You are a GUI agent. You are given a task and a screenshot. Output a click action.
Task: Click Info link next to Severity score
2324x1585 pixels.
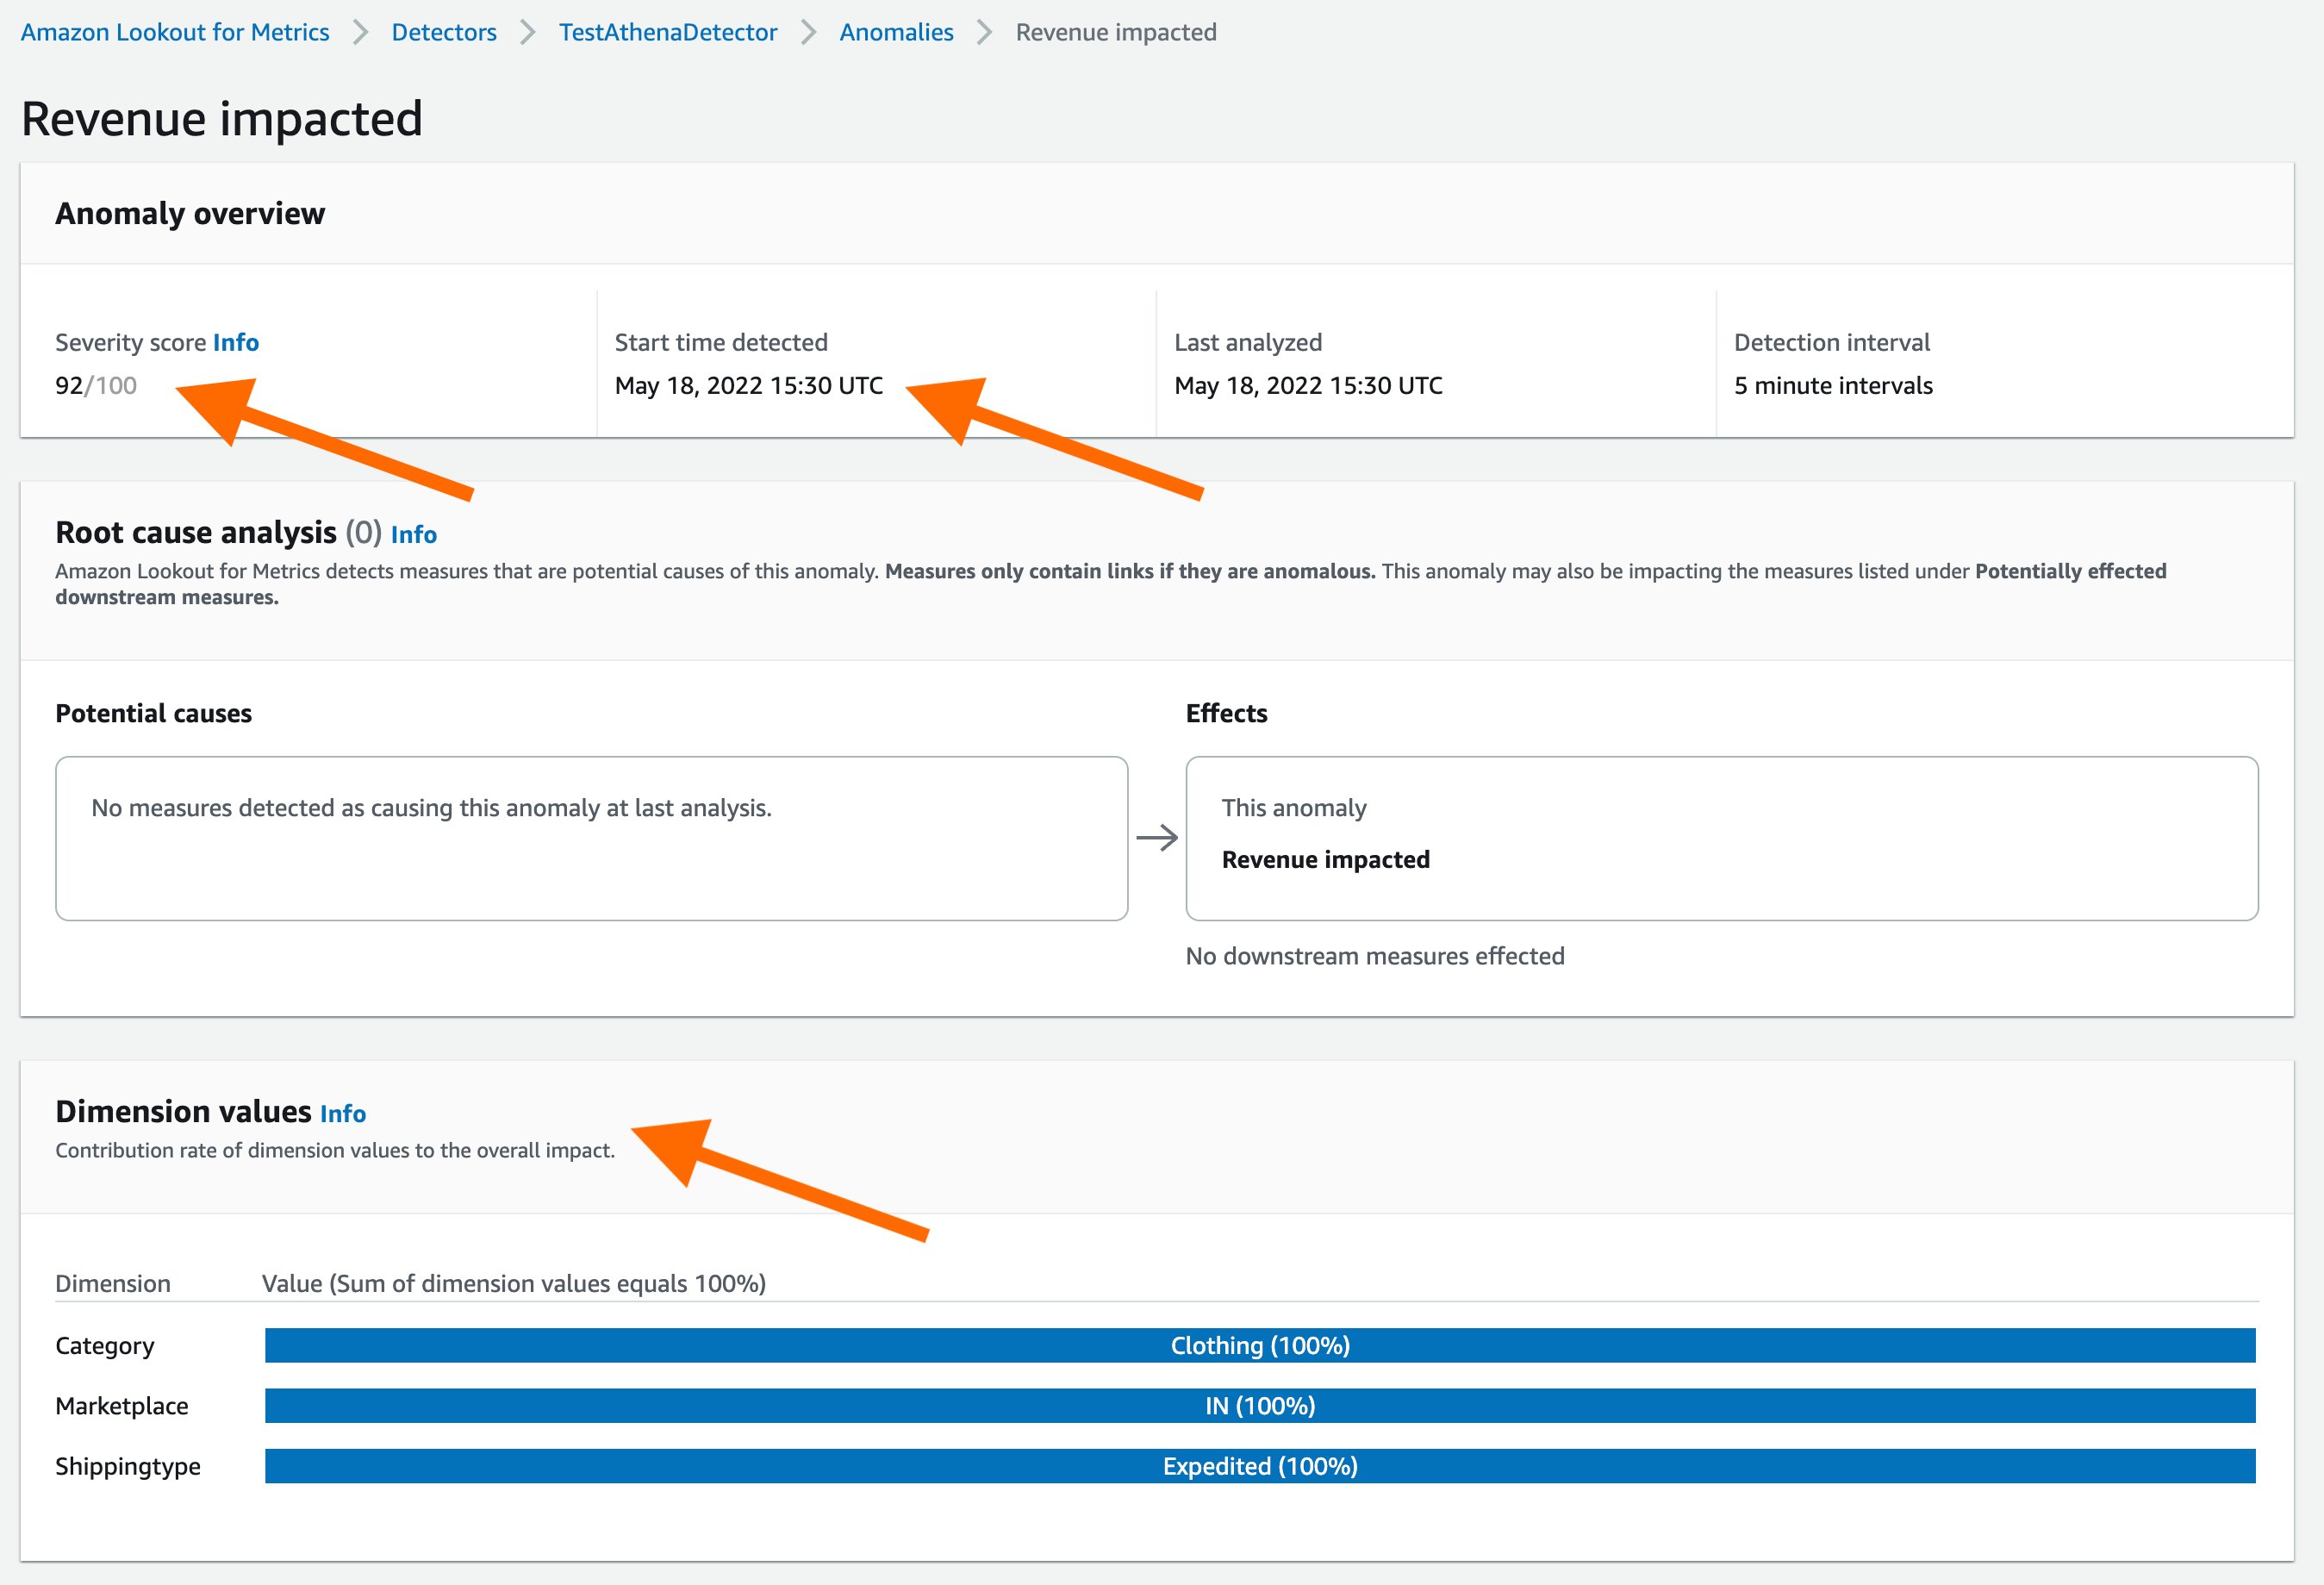tap(235, 342)
